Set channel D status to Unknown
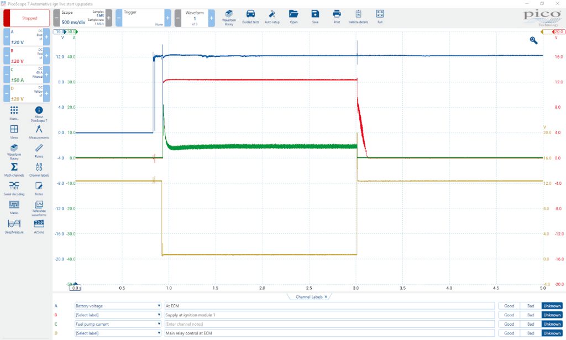The height and width of the screenshot is (340, 566). (552, 333)
